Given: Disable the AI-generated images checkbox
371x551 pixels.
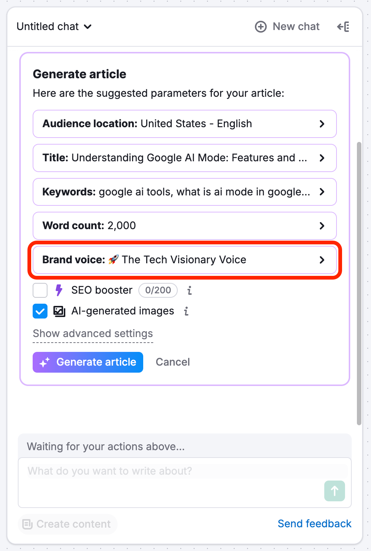Looking at the screenshot, I should coord(40,311).
